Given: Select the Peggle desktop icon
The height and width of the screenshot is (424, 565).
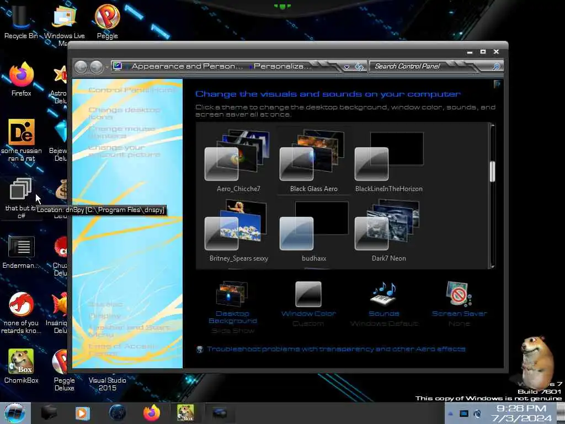Looking at the screenshot, I should 107,21.
